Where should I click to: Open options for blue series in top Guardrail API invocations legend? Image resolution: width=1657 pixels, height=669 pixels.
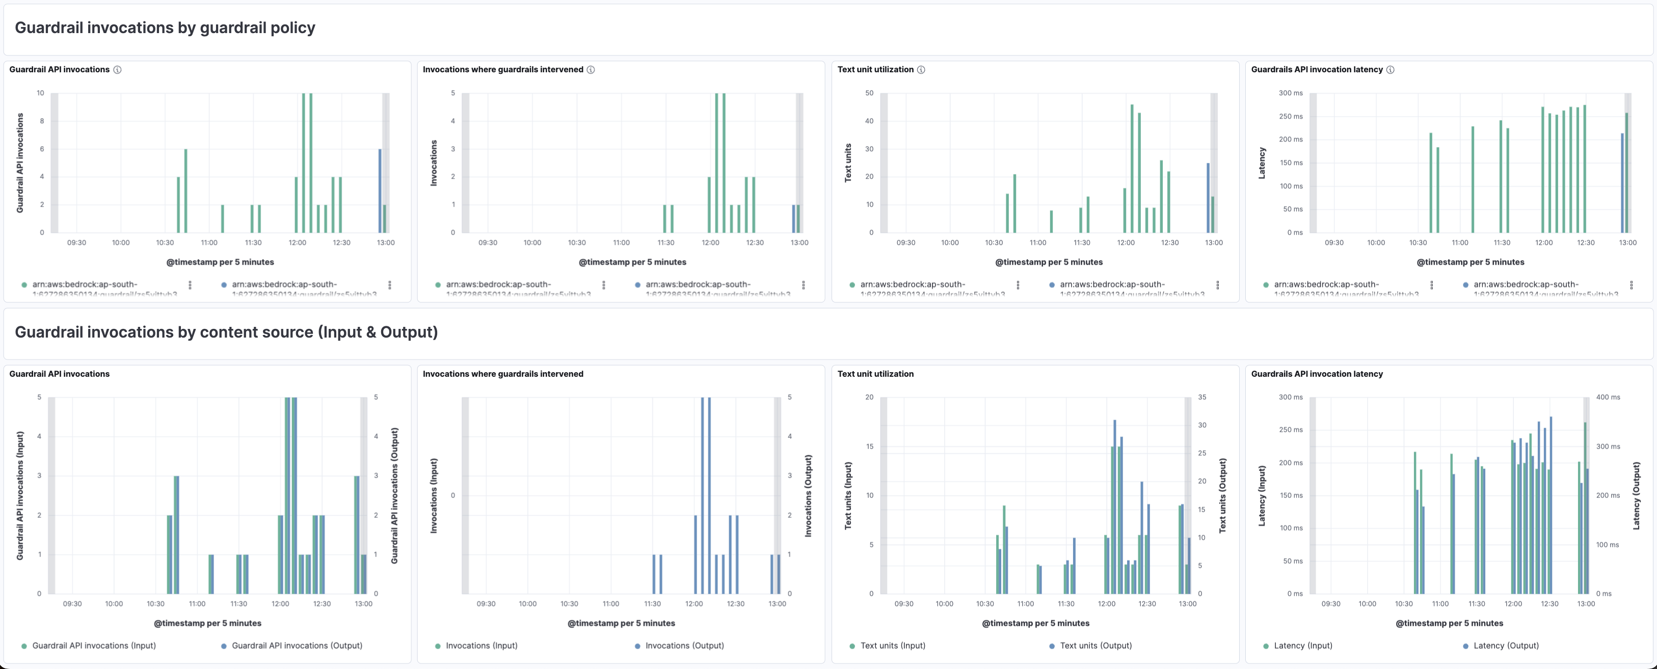[390, 285]
